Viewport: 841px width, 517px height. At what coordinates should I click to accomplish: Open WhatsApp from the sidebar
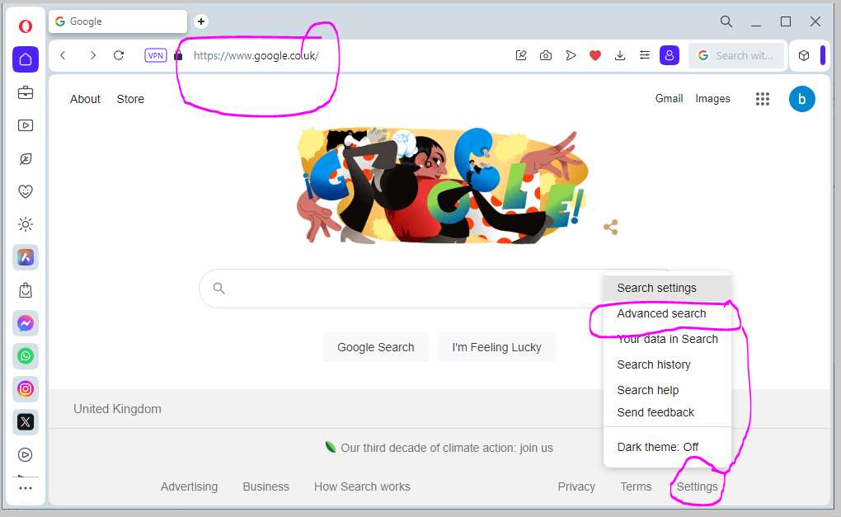coord(26,356)
